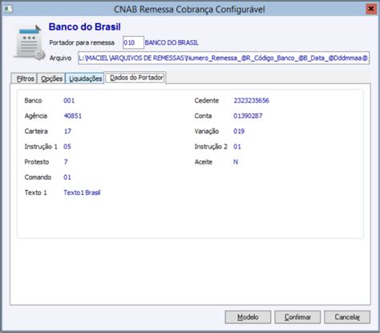Select the Protesto value 7
Viewport: 380px width, 333px height.
[66, 162]
